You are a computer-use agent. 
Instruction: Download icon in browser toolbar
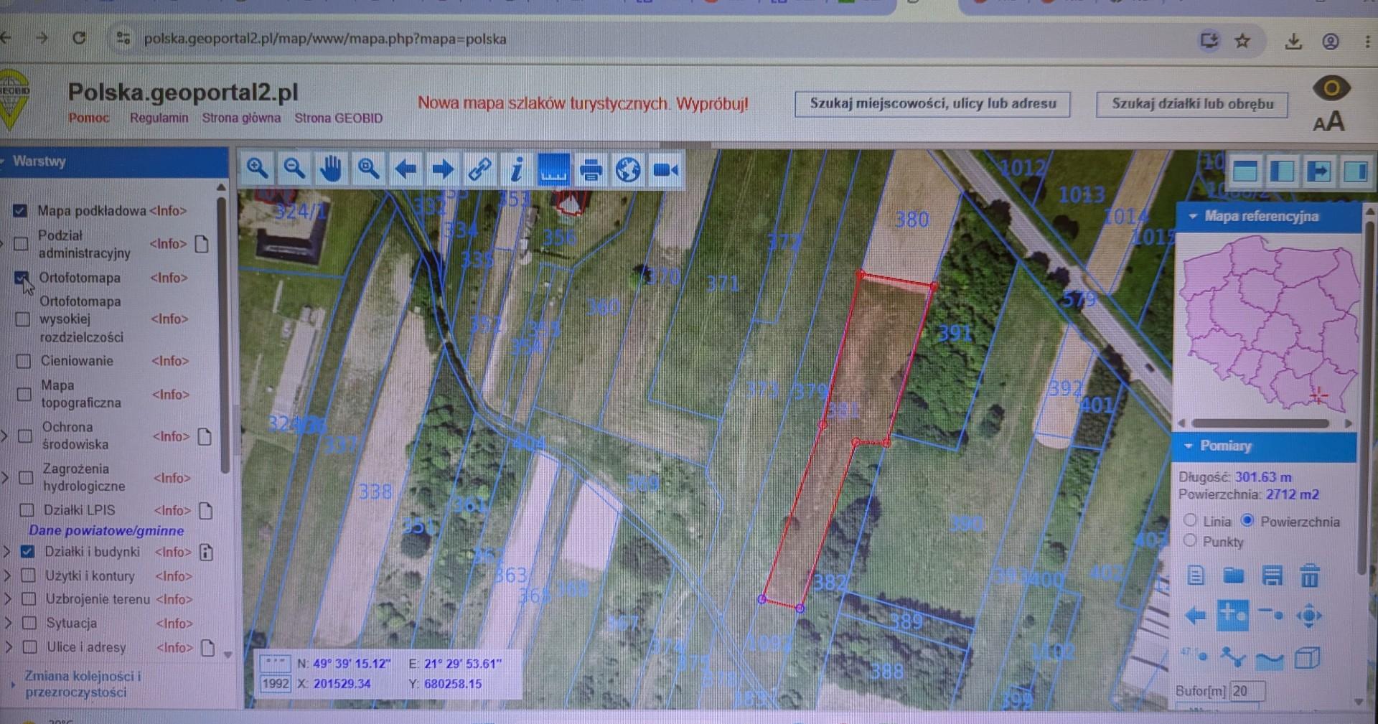1293,41
